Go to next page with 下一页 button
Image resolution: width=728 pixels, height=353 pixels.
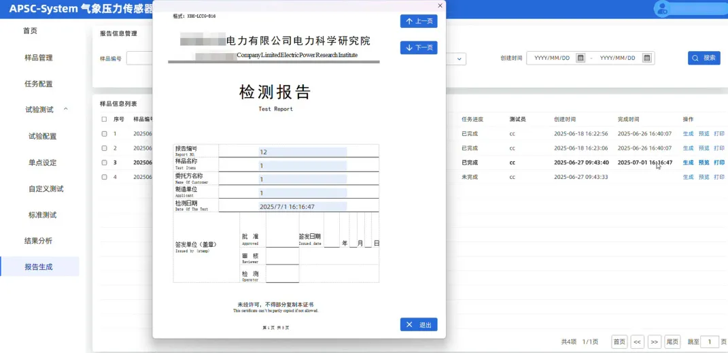pyautogui.click(x=419, y=48)
